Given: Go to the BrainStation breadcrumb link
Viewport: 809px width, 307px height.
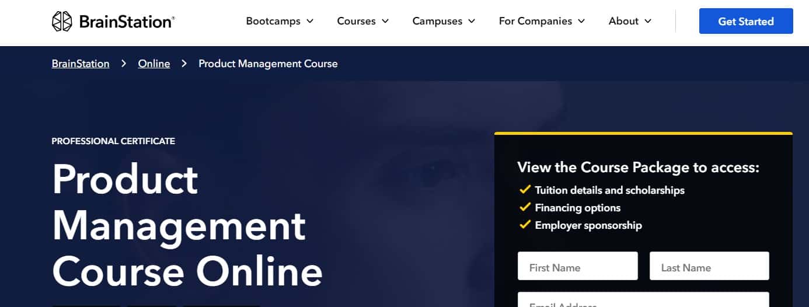Looking at the screenshot, I should click(81, 64).
